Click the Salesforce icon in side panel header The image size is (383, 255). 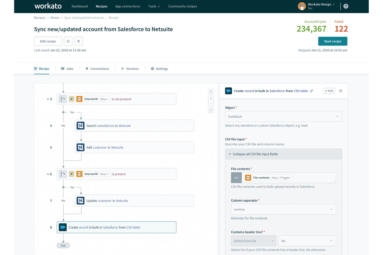[229, 91]
